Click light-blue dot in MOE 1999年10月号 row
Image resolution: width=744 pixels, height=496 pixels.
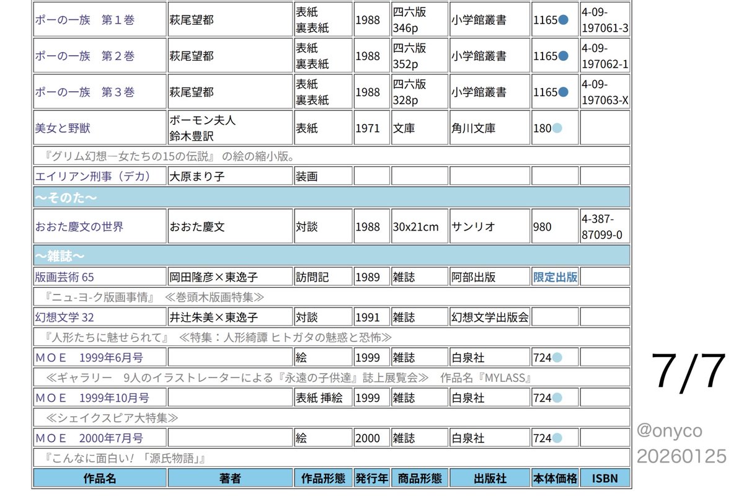557,397
